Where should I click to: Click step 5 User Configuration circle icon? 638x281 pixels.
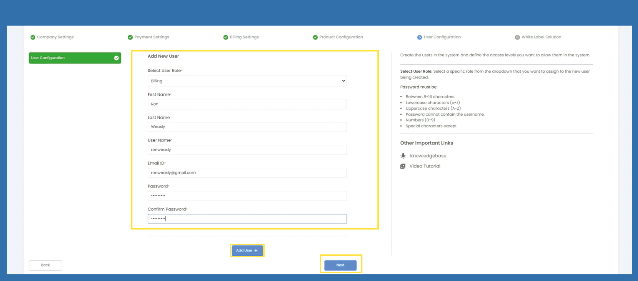(419, 37)
